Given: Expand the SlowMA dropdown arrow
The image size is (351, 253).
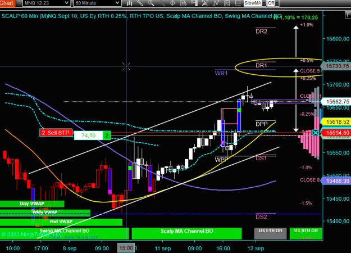Looking at the screenshot, I should pos(264,3).
